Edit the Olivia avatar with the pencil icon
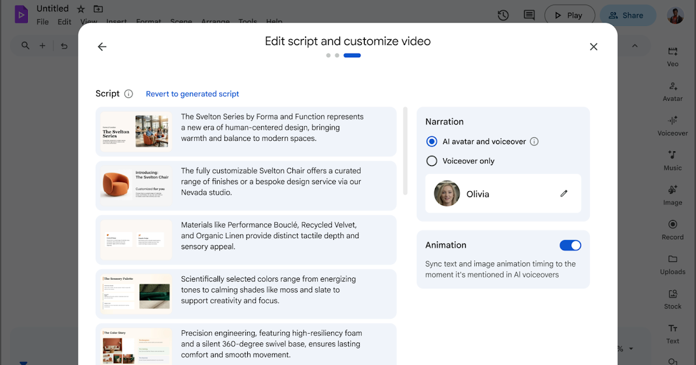Screen dimensions: 696x365 (564, 194)
